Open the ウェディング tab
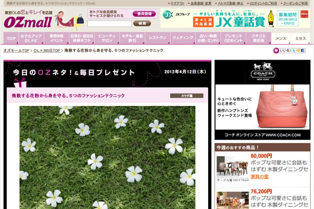Screen dimensions: 314x209 pos(183,38)
